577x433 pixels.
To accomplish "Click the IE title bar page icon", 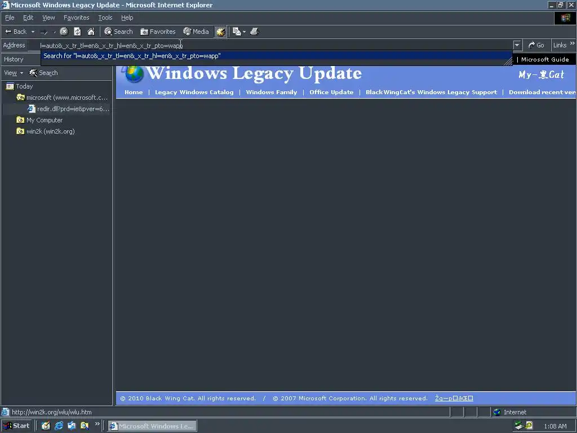I will point(5,5).
